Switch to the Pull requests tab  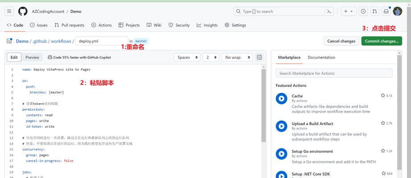point(70,25)
